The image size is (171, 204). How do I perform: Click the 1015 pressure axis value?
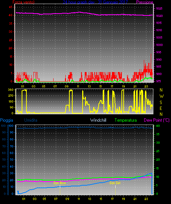click(159, 23)
